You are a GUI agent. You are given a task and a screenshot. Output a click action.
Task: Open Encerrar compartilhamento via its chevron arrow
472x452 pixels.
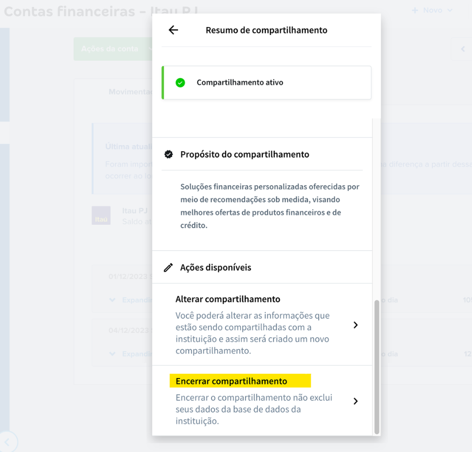[356, 401]
